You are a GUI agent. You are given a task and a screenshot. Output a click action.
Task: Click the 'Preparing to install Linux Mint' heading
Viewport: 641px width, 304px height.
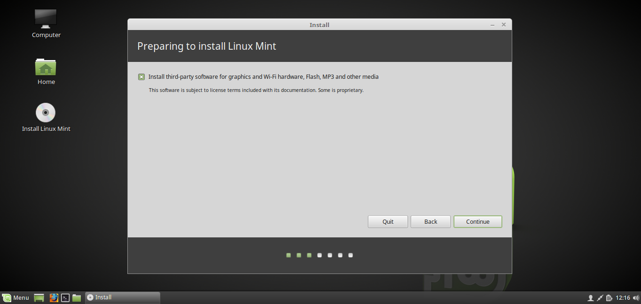pos(207,46)
